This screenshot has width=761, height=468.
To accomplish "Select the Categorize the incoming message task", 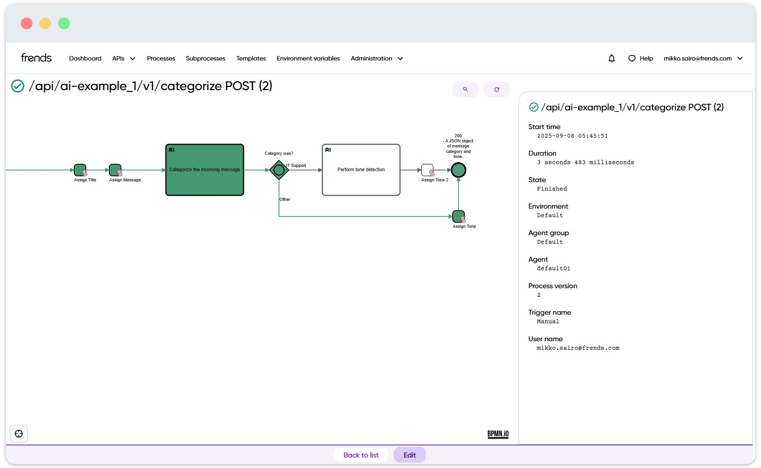I will 204,170.
